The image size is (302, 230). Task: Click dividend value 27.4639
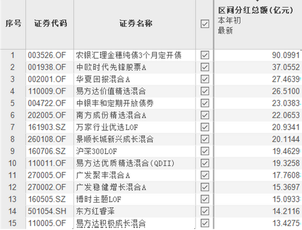(286, 79)
